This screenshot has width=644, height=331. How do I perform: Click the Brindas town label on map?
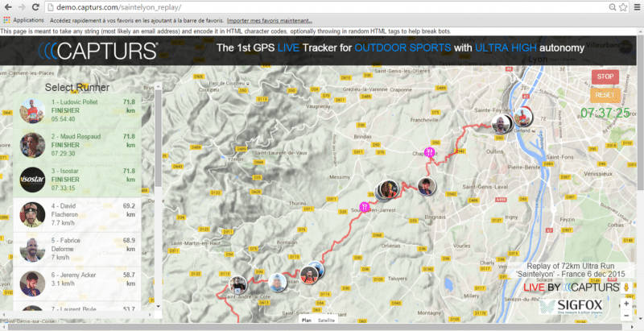pos(363,137)
